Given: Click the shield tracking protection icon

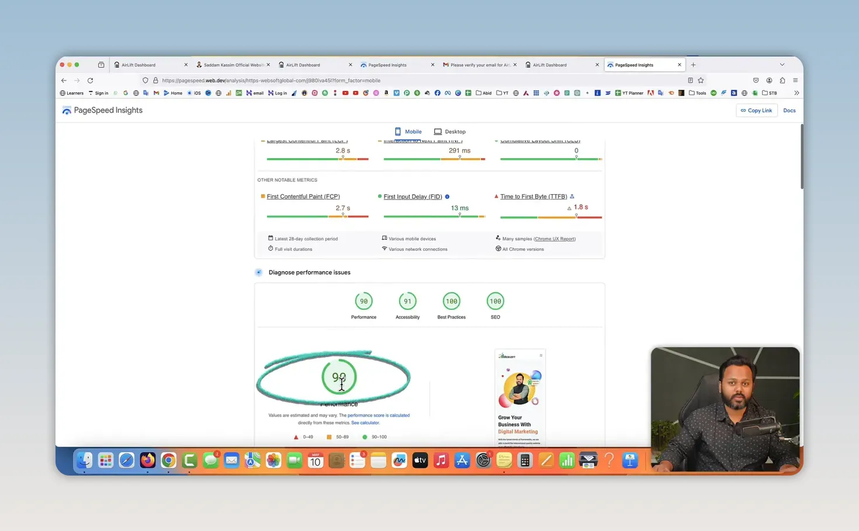Looking at the screenshot, I should (145, 81).
